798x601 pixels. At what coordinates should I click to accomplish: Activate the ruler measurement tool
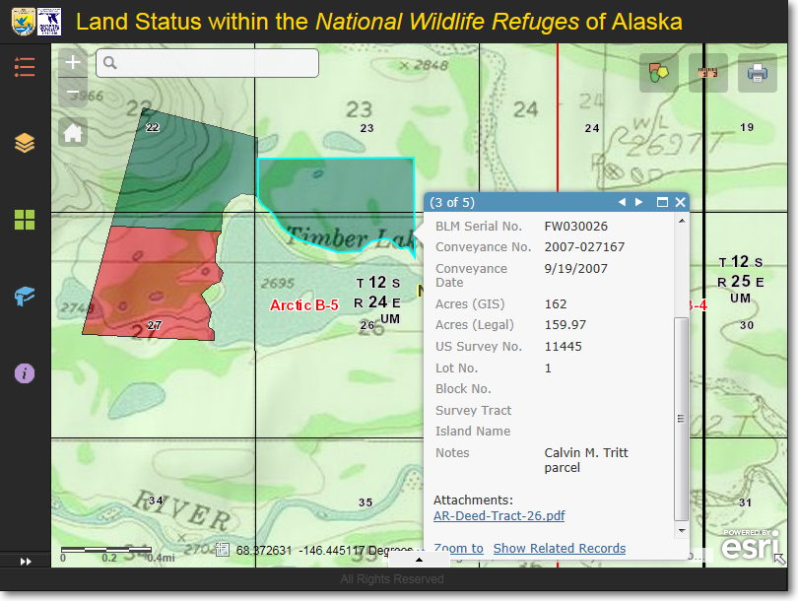(x=707, y=72)
